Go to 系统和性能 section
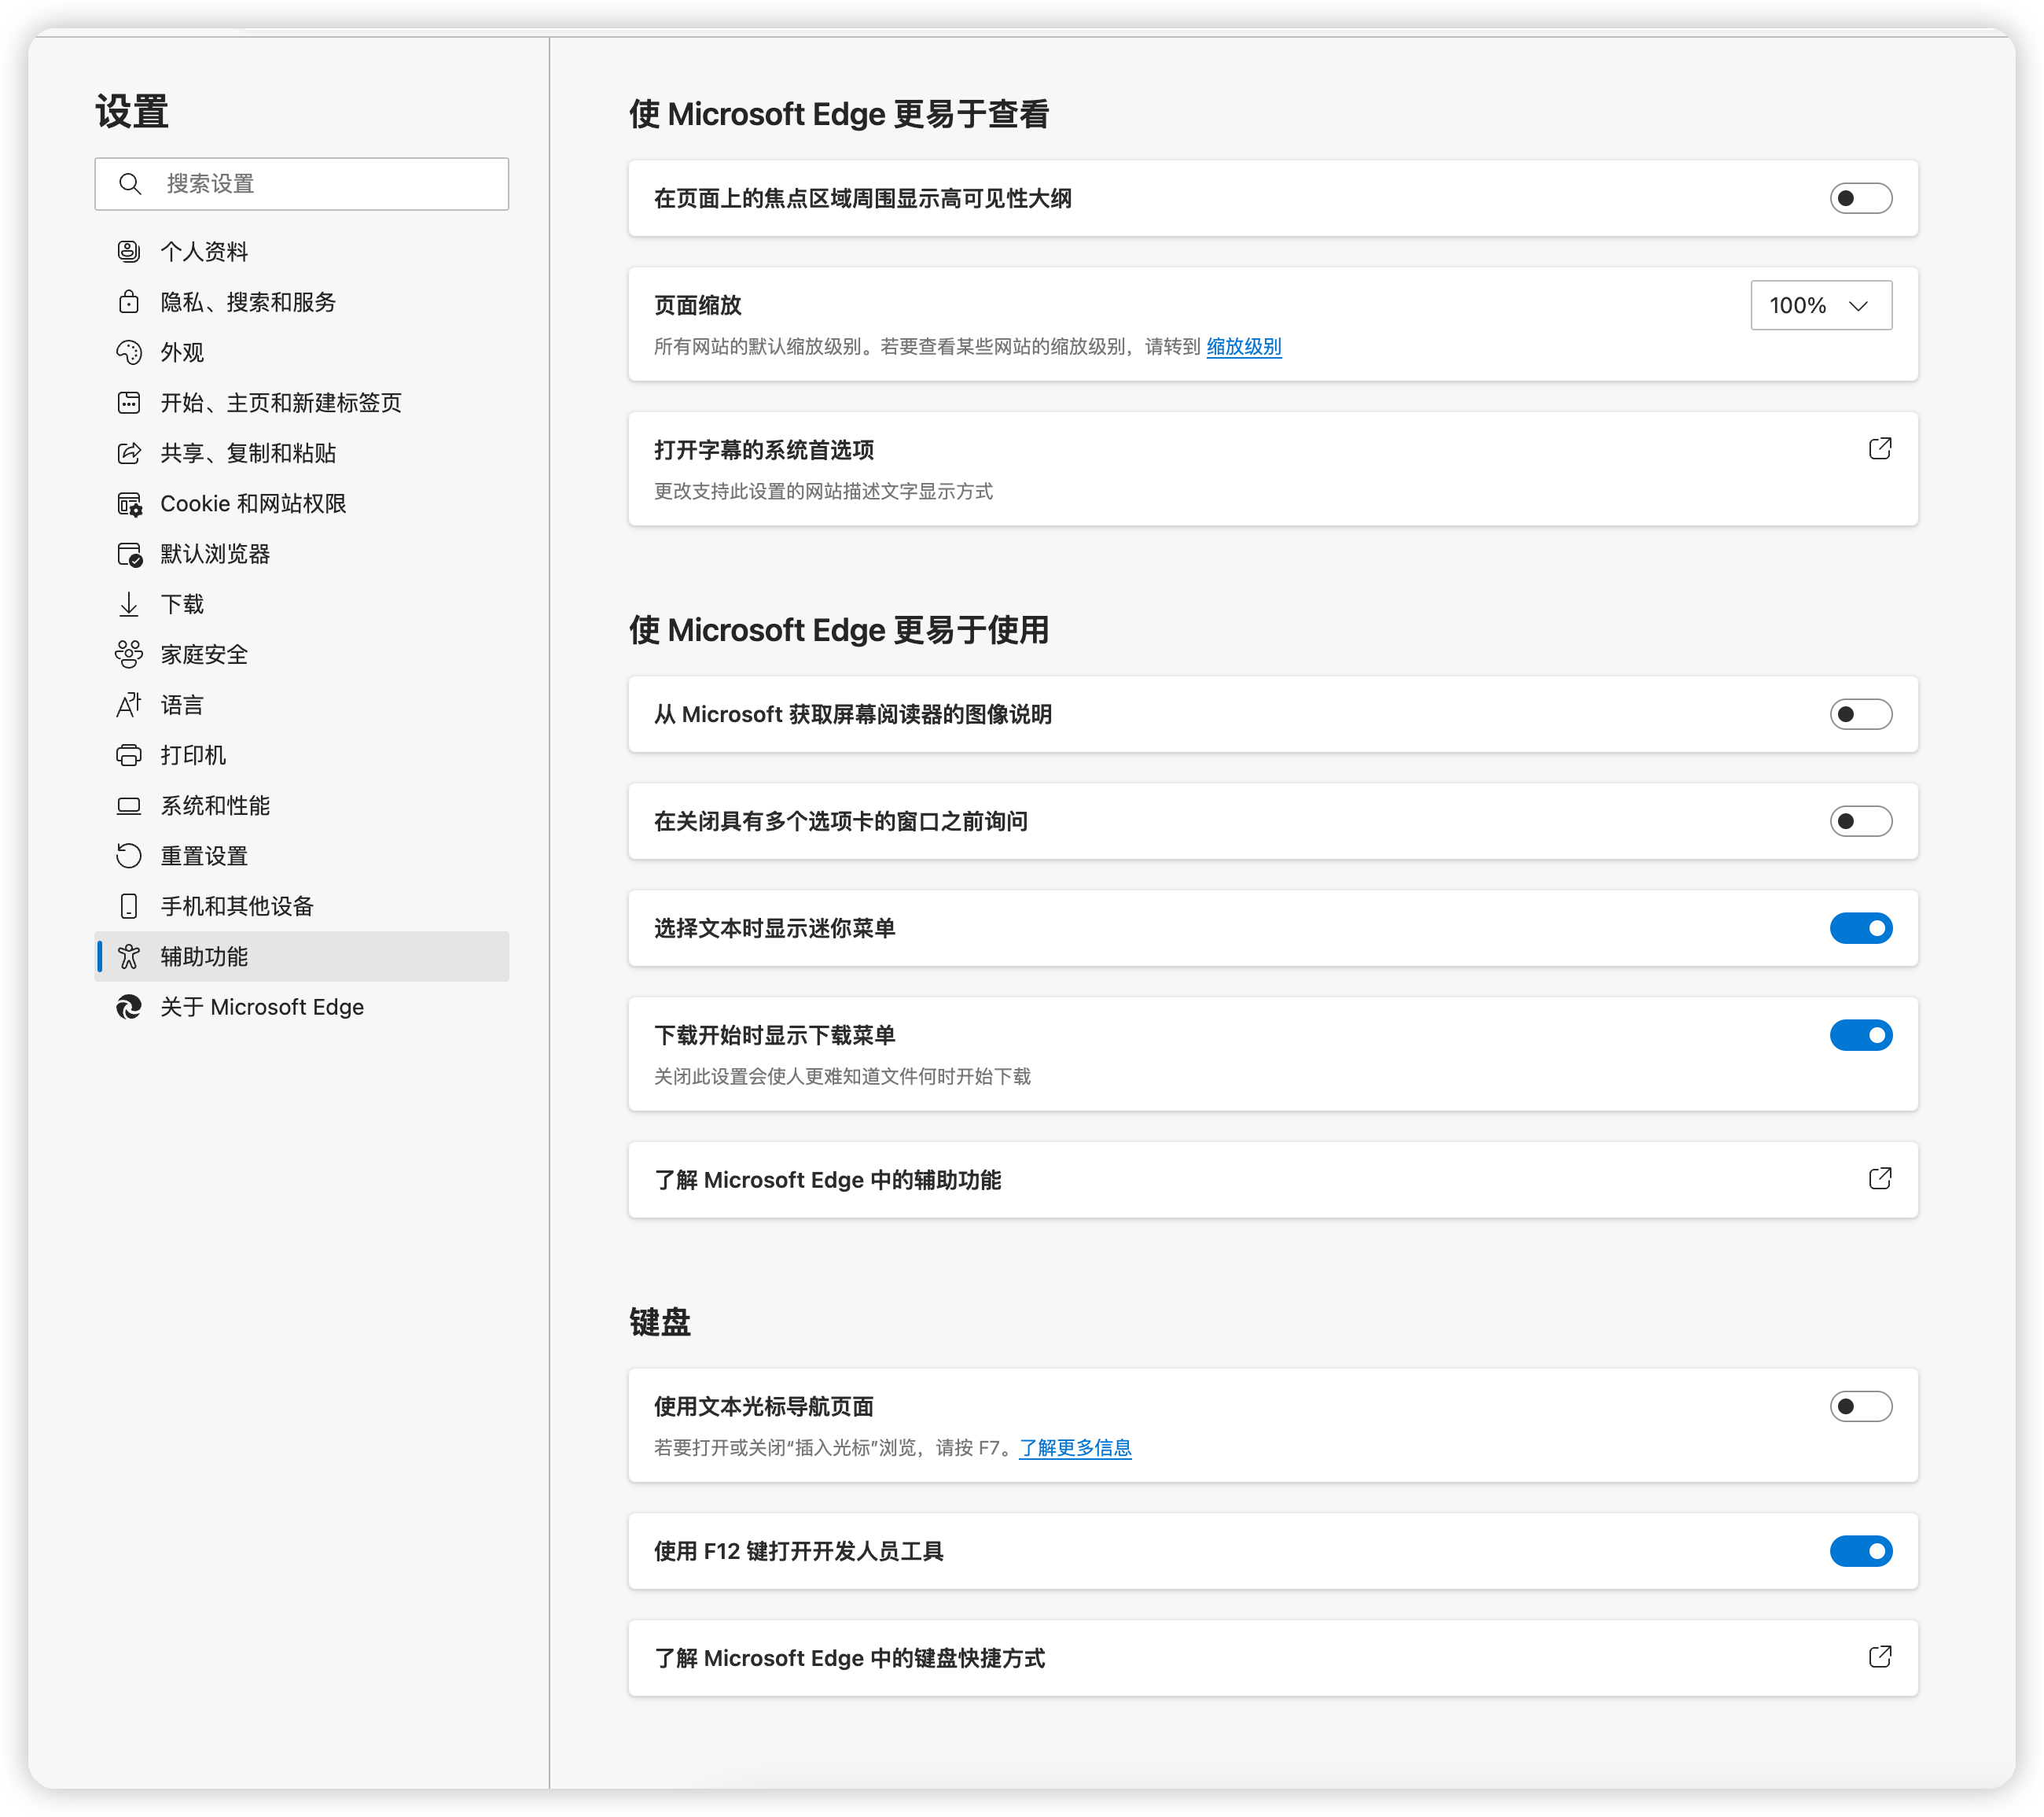Screen dimensions: 2044x1817 302,805
